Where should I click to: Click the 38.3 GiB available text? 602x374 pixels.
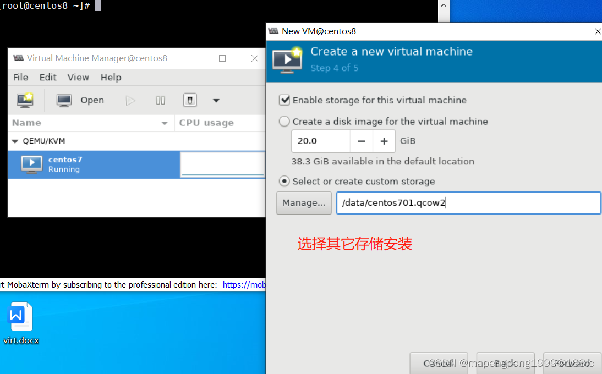pyautogui.click(x=383, y=161)
